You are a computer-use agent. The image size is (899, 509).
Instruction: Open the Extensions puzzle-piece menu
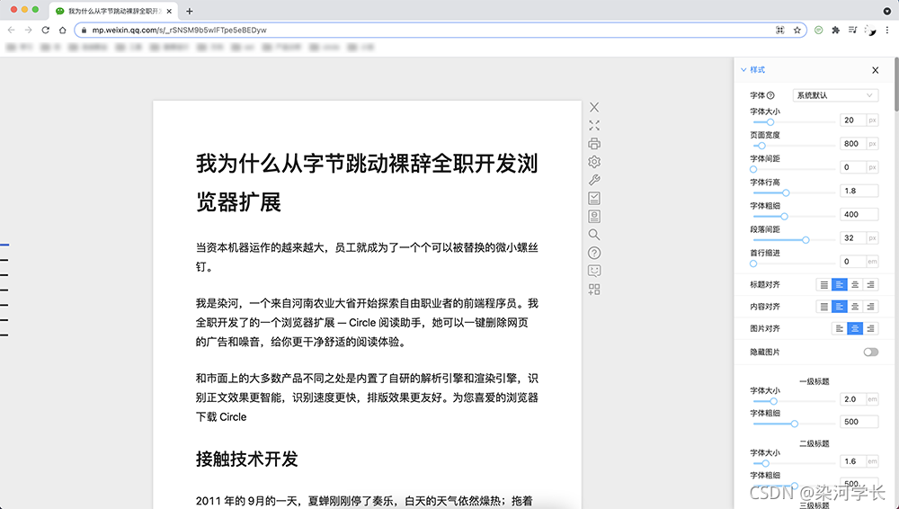coord(835,30)
